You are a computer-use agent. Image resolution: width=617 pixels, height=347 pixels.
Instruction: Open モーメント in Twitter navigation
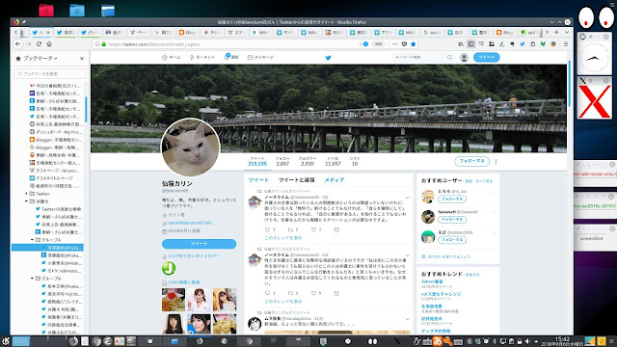pyautogui.click(x=202, y=58)
